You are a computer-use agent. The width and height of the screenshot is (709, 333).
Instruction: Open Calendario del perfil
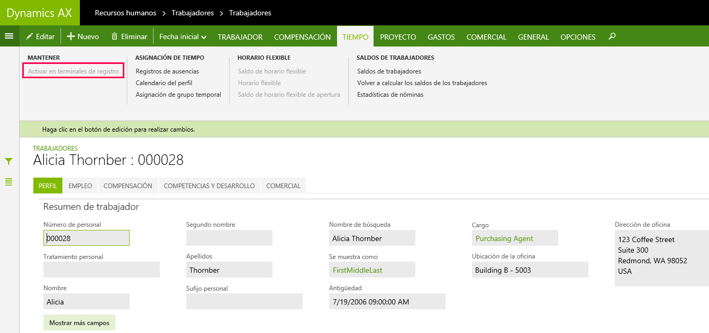164,83
